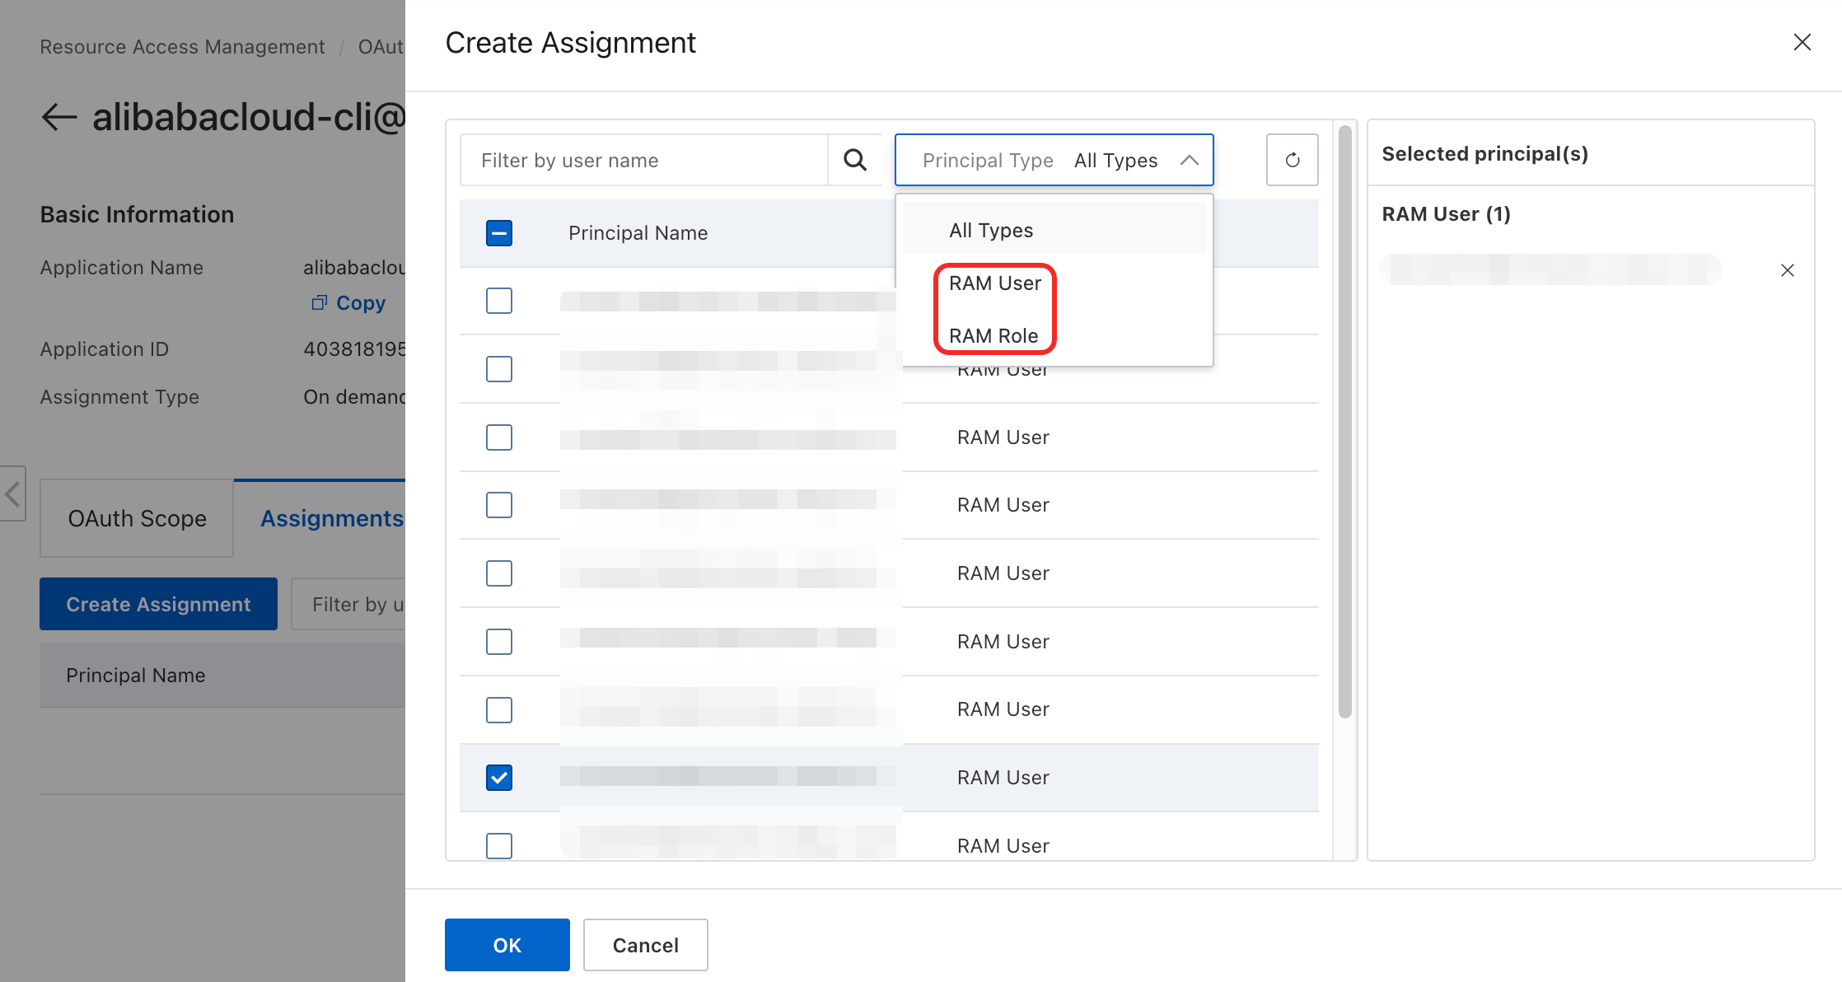Go back using the arrow beside alibabacloud-cli
This screenshot has height=982, width=1842.
point(59,117)
